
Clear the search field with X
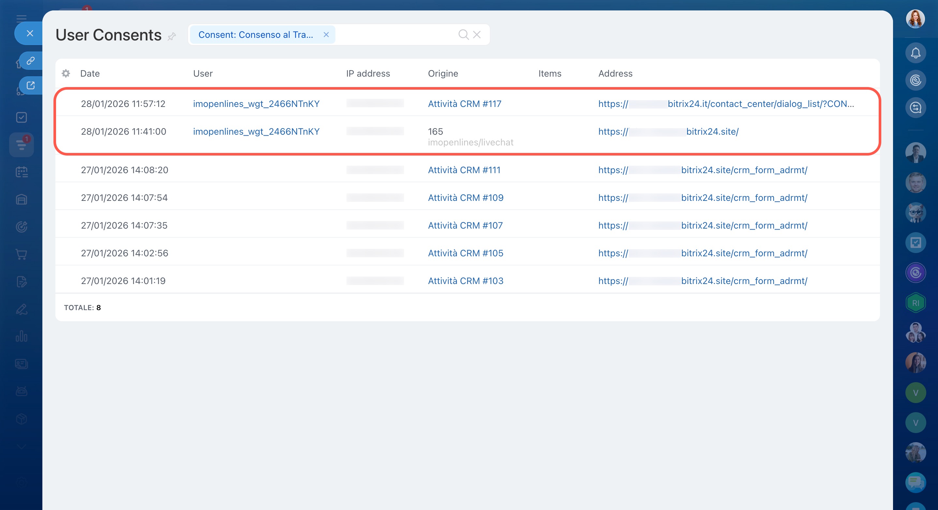[476, 35]
